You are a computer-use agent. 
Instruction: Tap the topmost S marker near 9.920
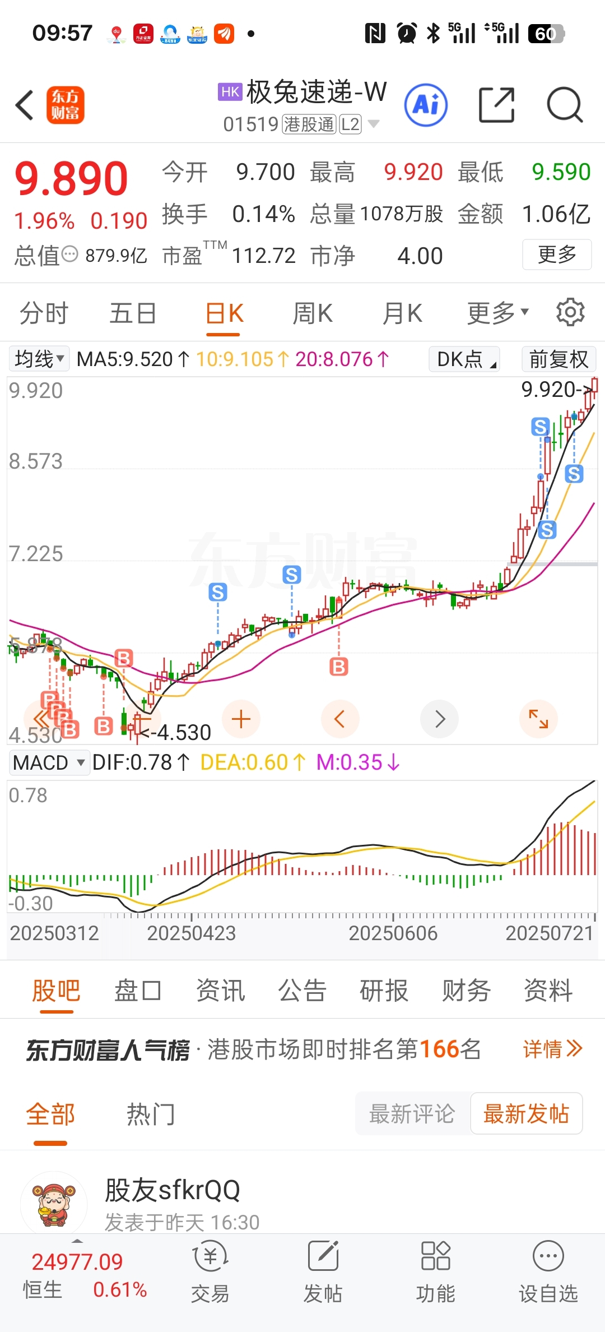click(x=540, y=427)
